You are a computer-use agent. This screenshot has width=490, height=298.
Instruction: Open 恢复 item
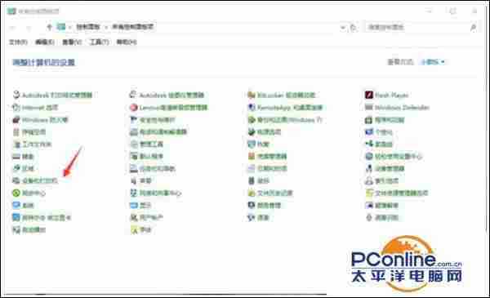coord(258,145)
